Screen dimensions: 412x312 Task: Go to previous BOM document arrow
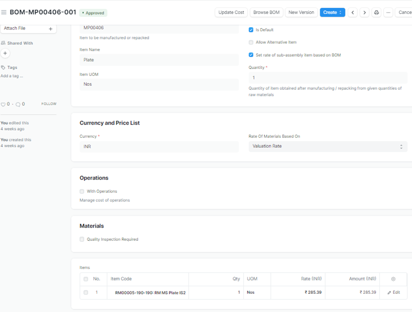(352, 12)
